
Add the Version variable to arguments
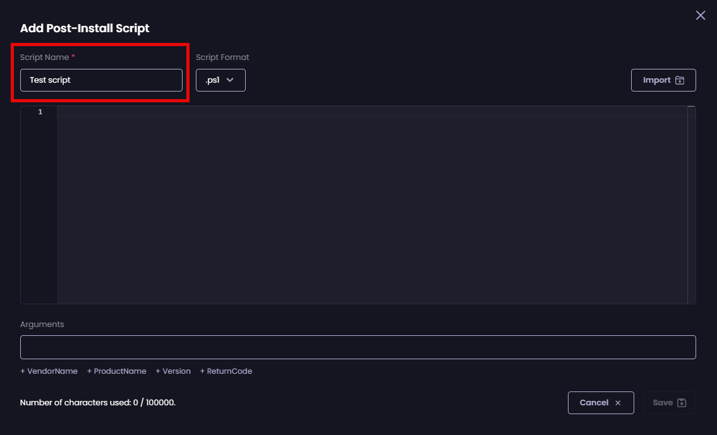(x=172, y=371)
